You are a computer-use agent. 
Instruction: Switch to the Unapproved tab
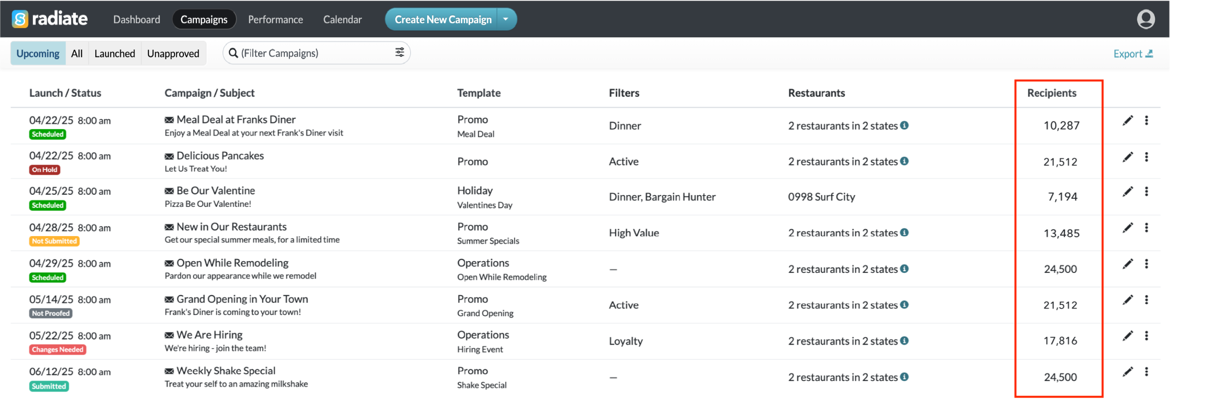tap(173, 53)
